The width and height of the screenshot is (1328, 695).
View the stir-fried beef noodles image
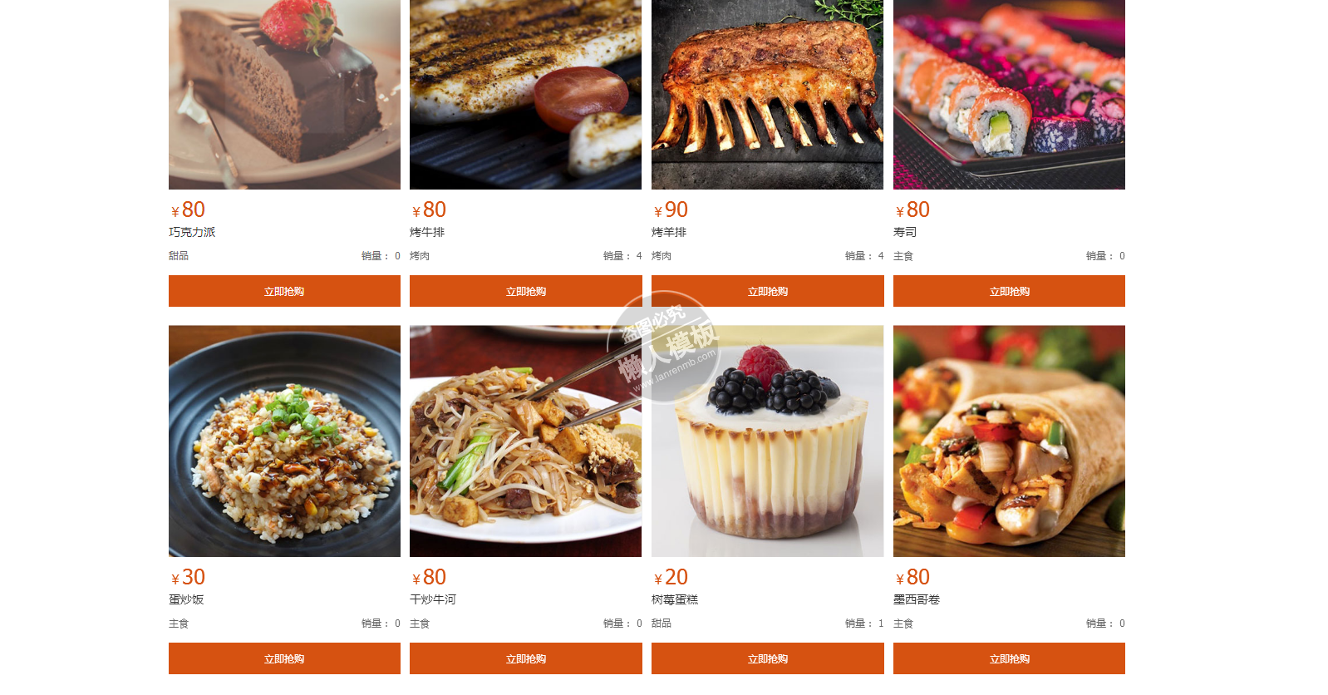pos(525,441)
